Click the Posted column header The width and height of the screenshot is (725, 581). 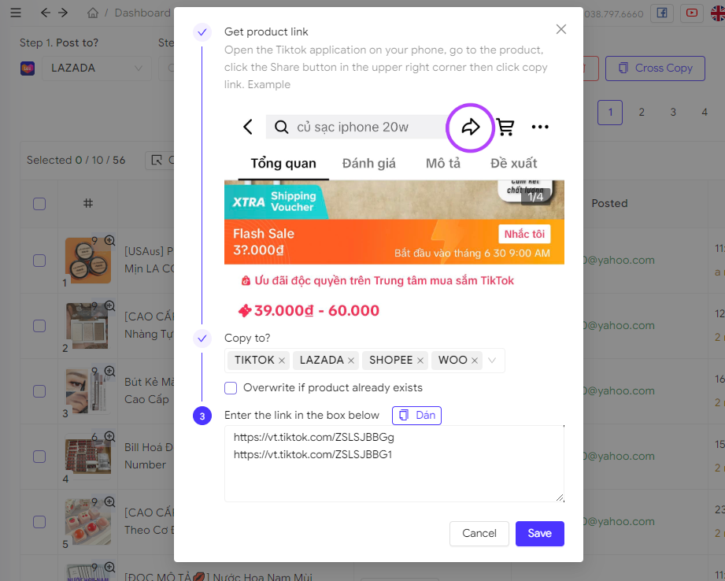[x=609, y=204]
